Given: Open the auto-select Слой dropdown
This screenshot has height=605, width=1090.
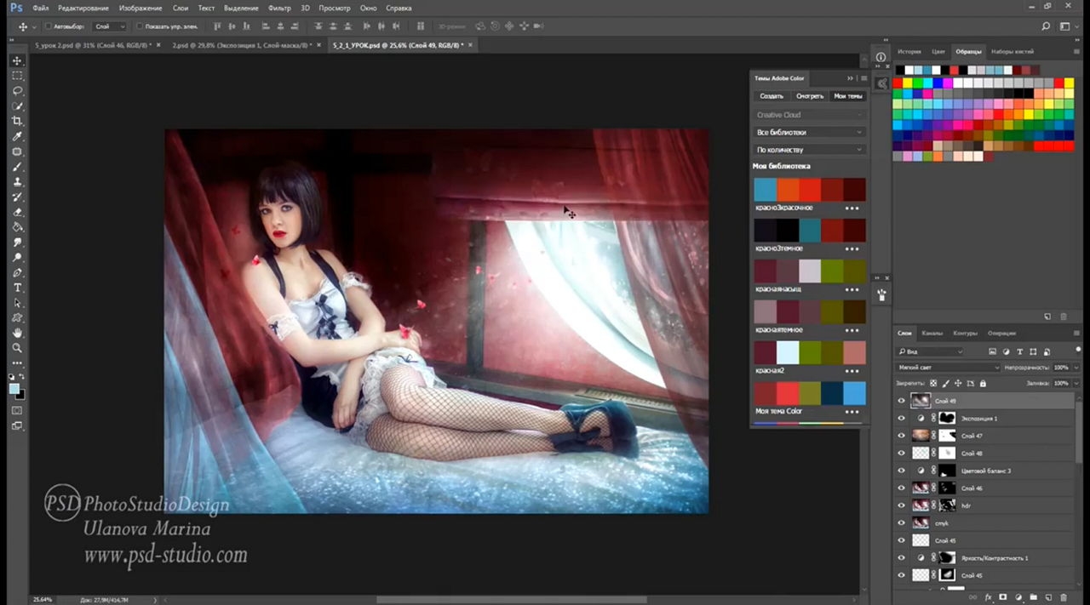Looking at the screenshot, I should pos(108,26).
